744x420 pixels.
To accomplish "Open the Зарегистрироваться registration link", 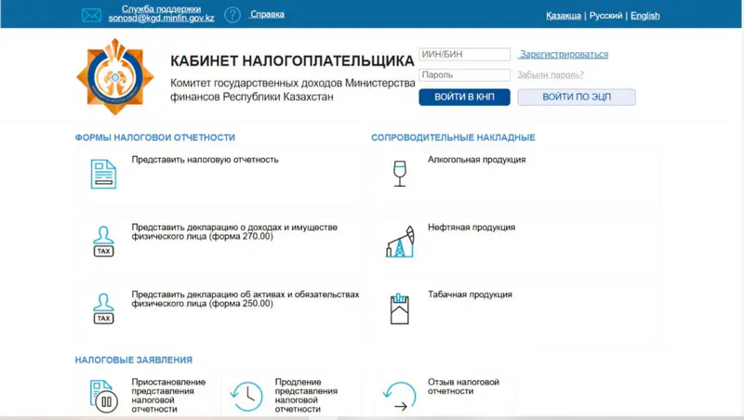I will 564,55.
